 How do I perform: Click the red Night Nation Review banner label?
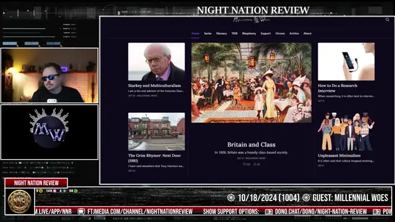36,183
